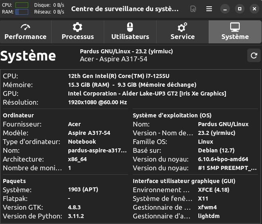Close the system monitor window
262x224 pixels.
pos(254,9)
